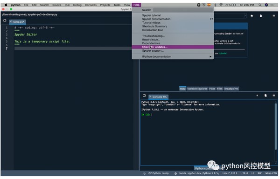Open the macOS Spotlight search icon
Viewport: 280px width, 179px height.
tap(260, 5)
